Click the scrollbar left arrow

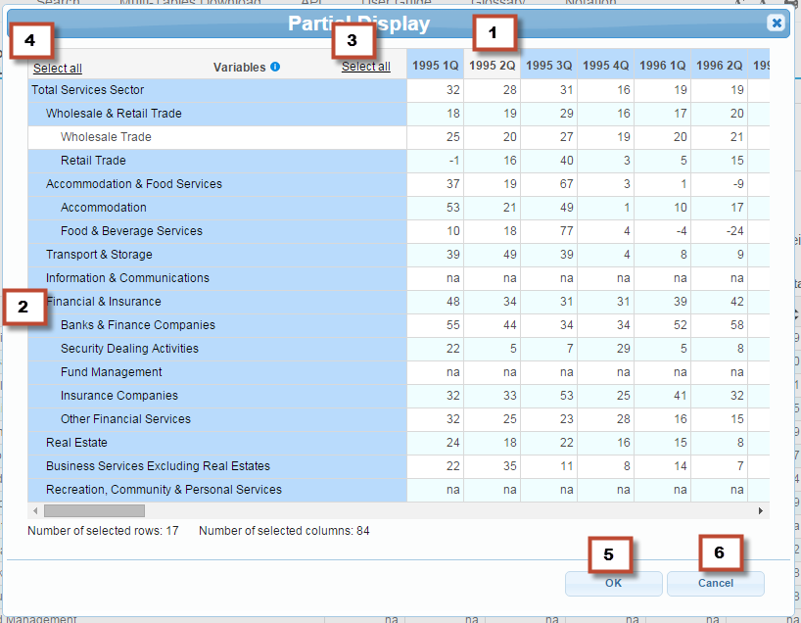pyautogui.click(x=36, y=511)
